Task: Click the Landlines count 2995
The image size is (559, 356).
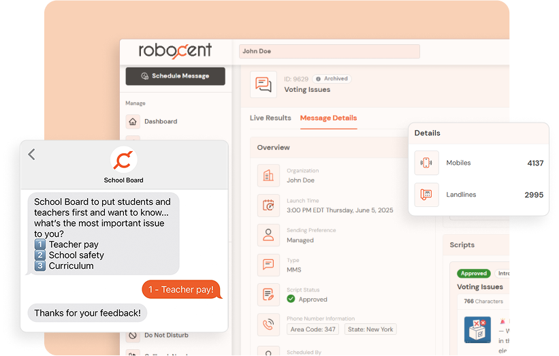Action: click(x=534, y=195)
